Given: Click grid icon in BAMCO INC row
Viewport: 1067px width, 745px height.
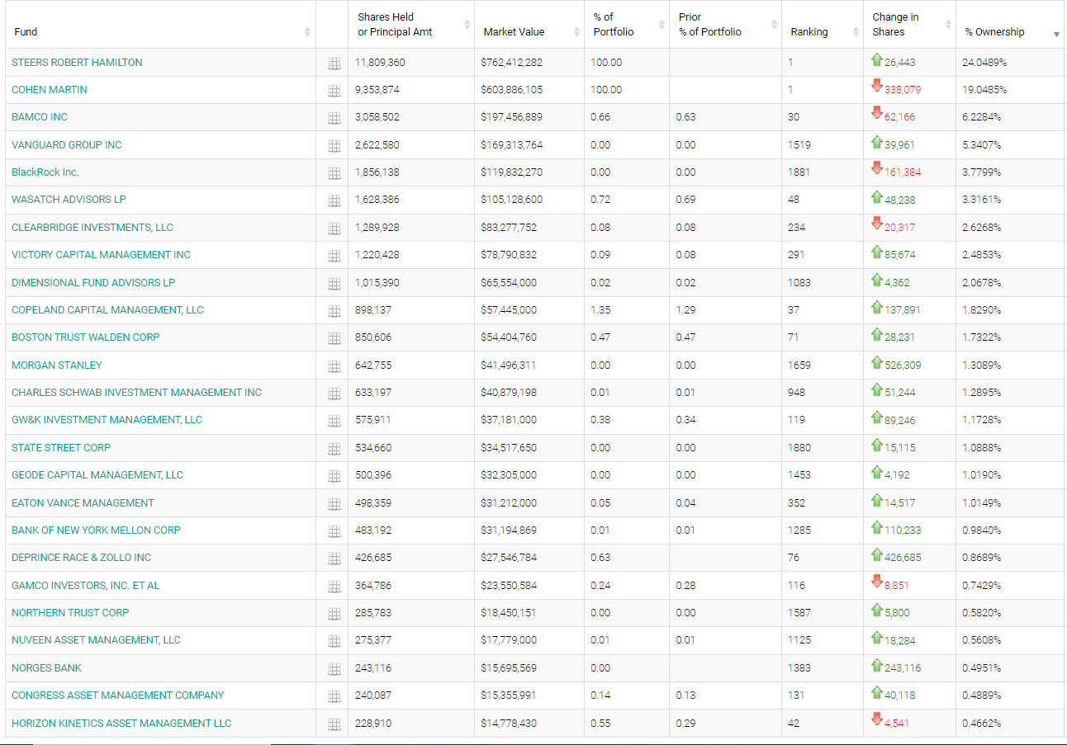Looking at the screenshot, I should pos(334,118).
